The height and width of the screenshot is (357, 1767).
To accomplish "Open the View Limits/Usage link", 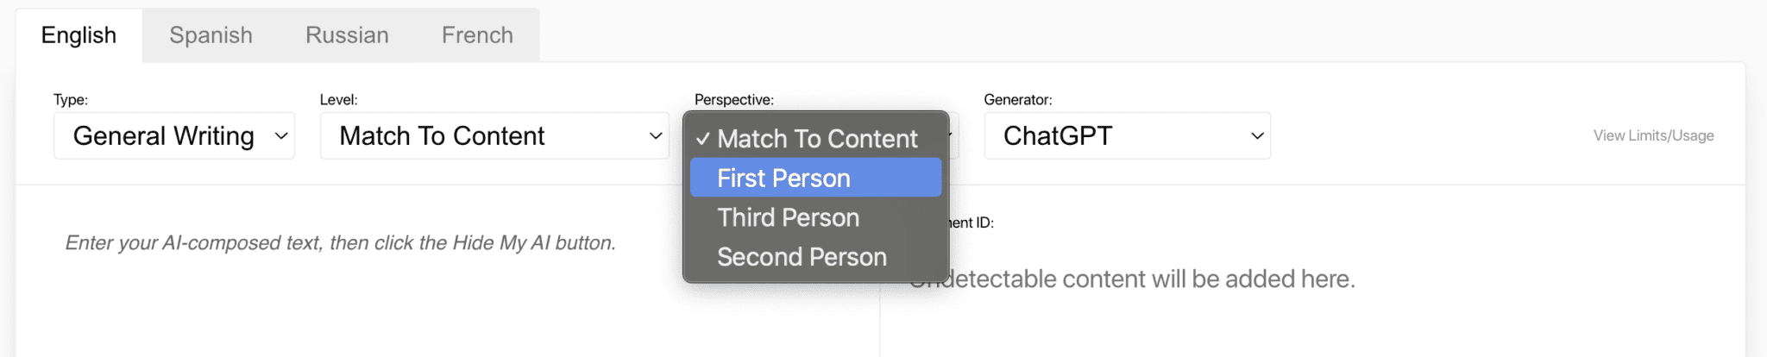I will [x=1653, y=135].
